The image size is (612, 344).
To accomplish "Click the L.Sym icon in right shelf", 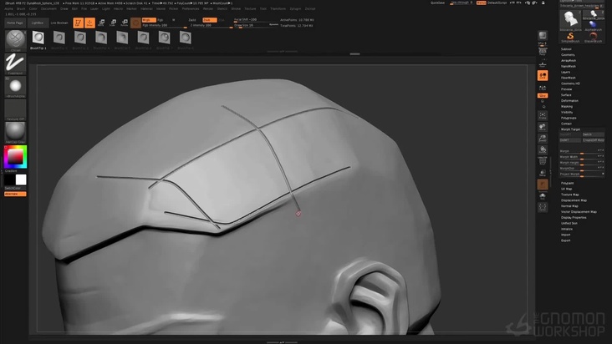I will pos(543,88).
